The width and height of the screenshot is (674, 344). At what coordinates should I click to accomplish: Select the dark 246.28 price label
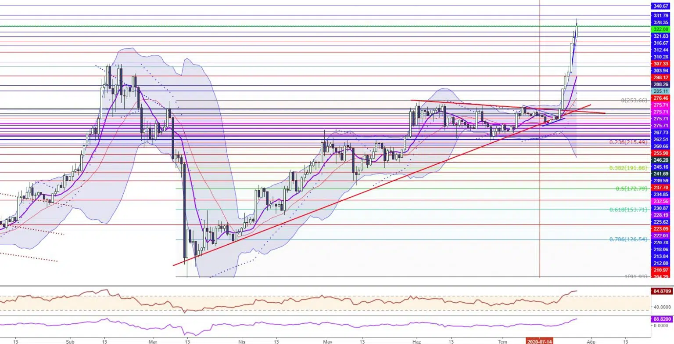(660, 160)
